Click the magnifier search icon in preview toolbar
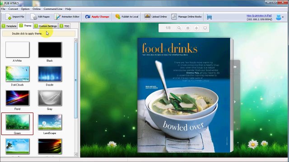Image resolution: width=289 pixels, height=162 pixels. [179, 28]
